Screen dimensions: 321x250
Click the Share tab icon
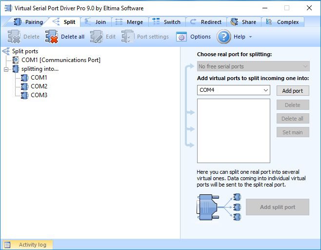pos(234,21)
